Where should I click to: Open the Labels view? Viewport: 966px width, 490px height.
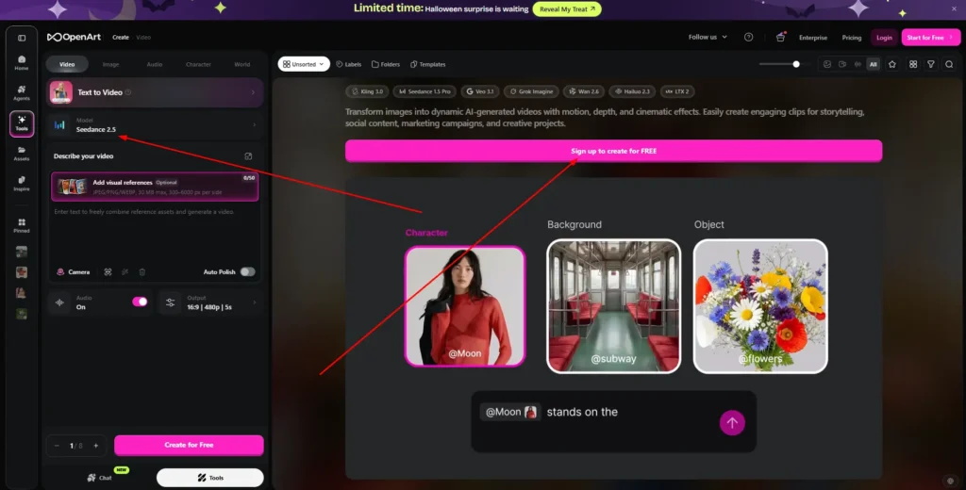349,64
